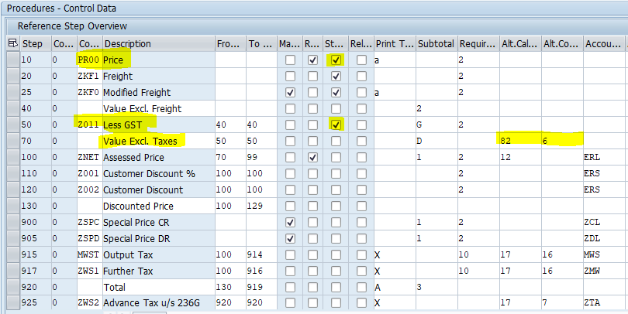Enable Manual checkbox for ZSPC Special Price CR

tap(290, 222)
